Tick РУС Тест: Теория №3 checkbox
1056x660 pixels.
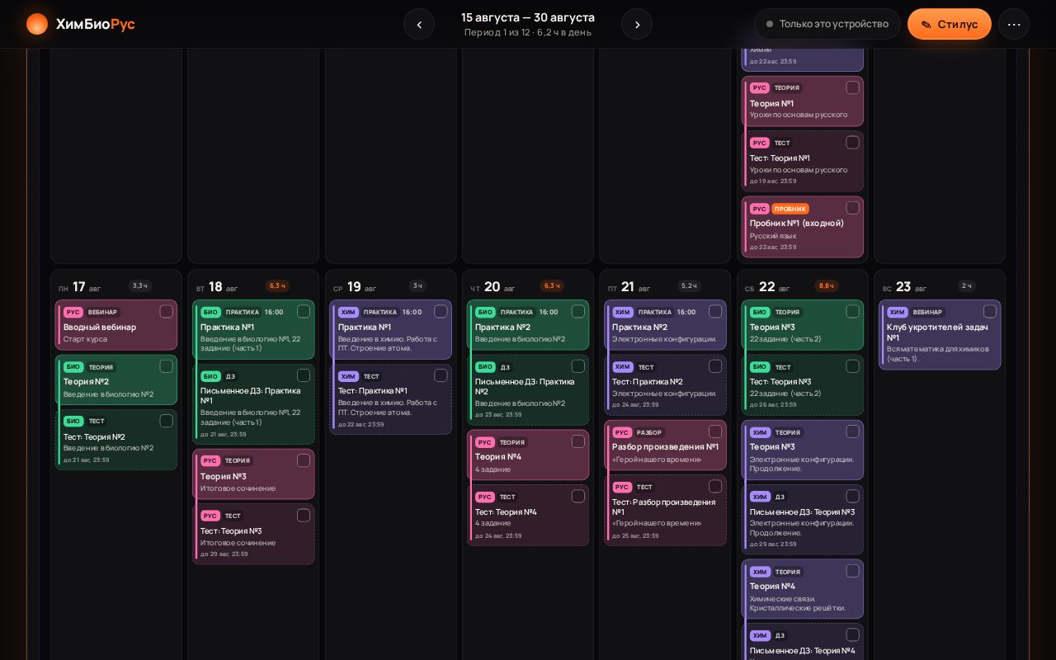click(x=304, y=515)
